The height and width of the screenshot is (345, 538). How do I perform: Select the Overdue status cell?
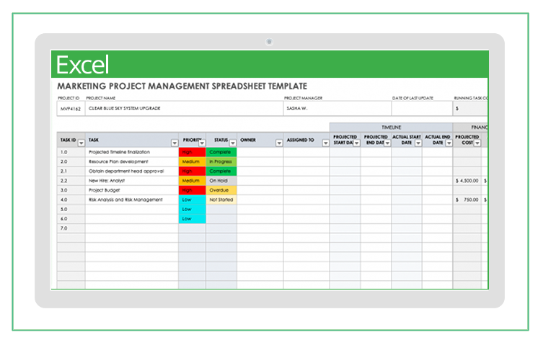pyautogui.click(x=221, y=190)
